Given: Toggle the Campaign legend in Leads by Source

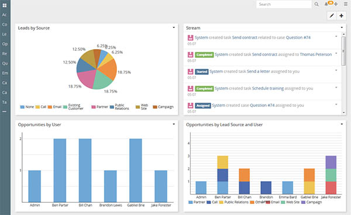Looking at the screenshot, I should 163,107.
